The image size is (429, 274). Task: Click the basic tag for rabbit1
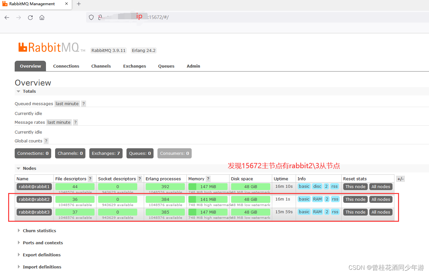point(304,186)
